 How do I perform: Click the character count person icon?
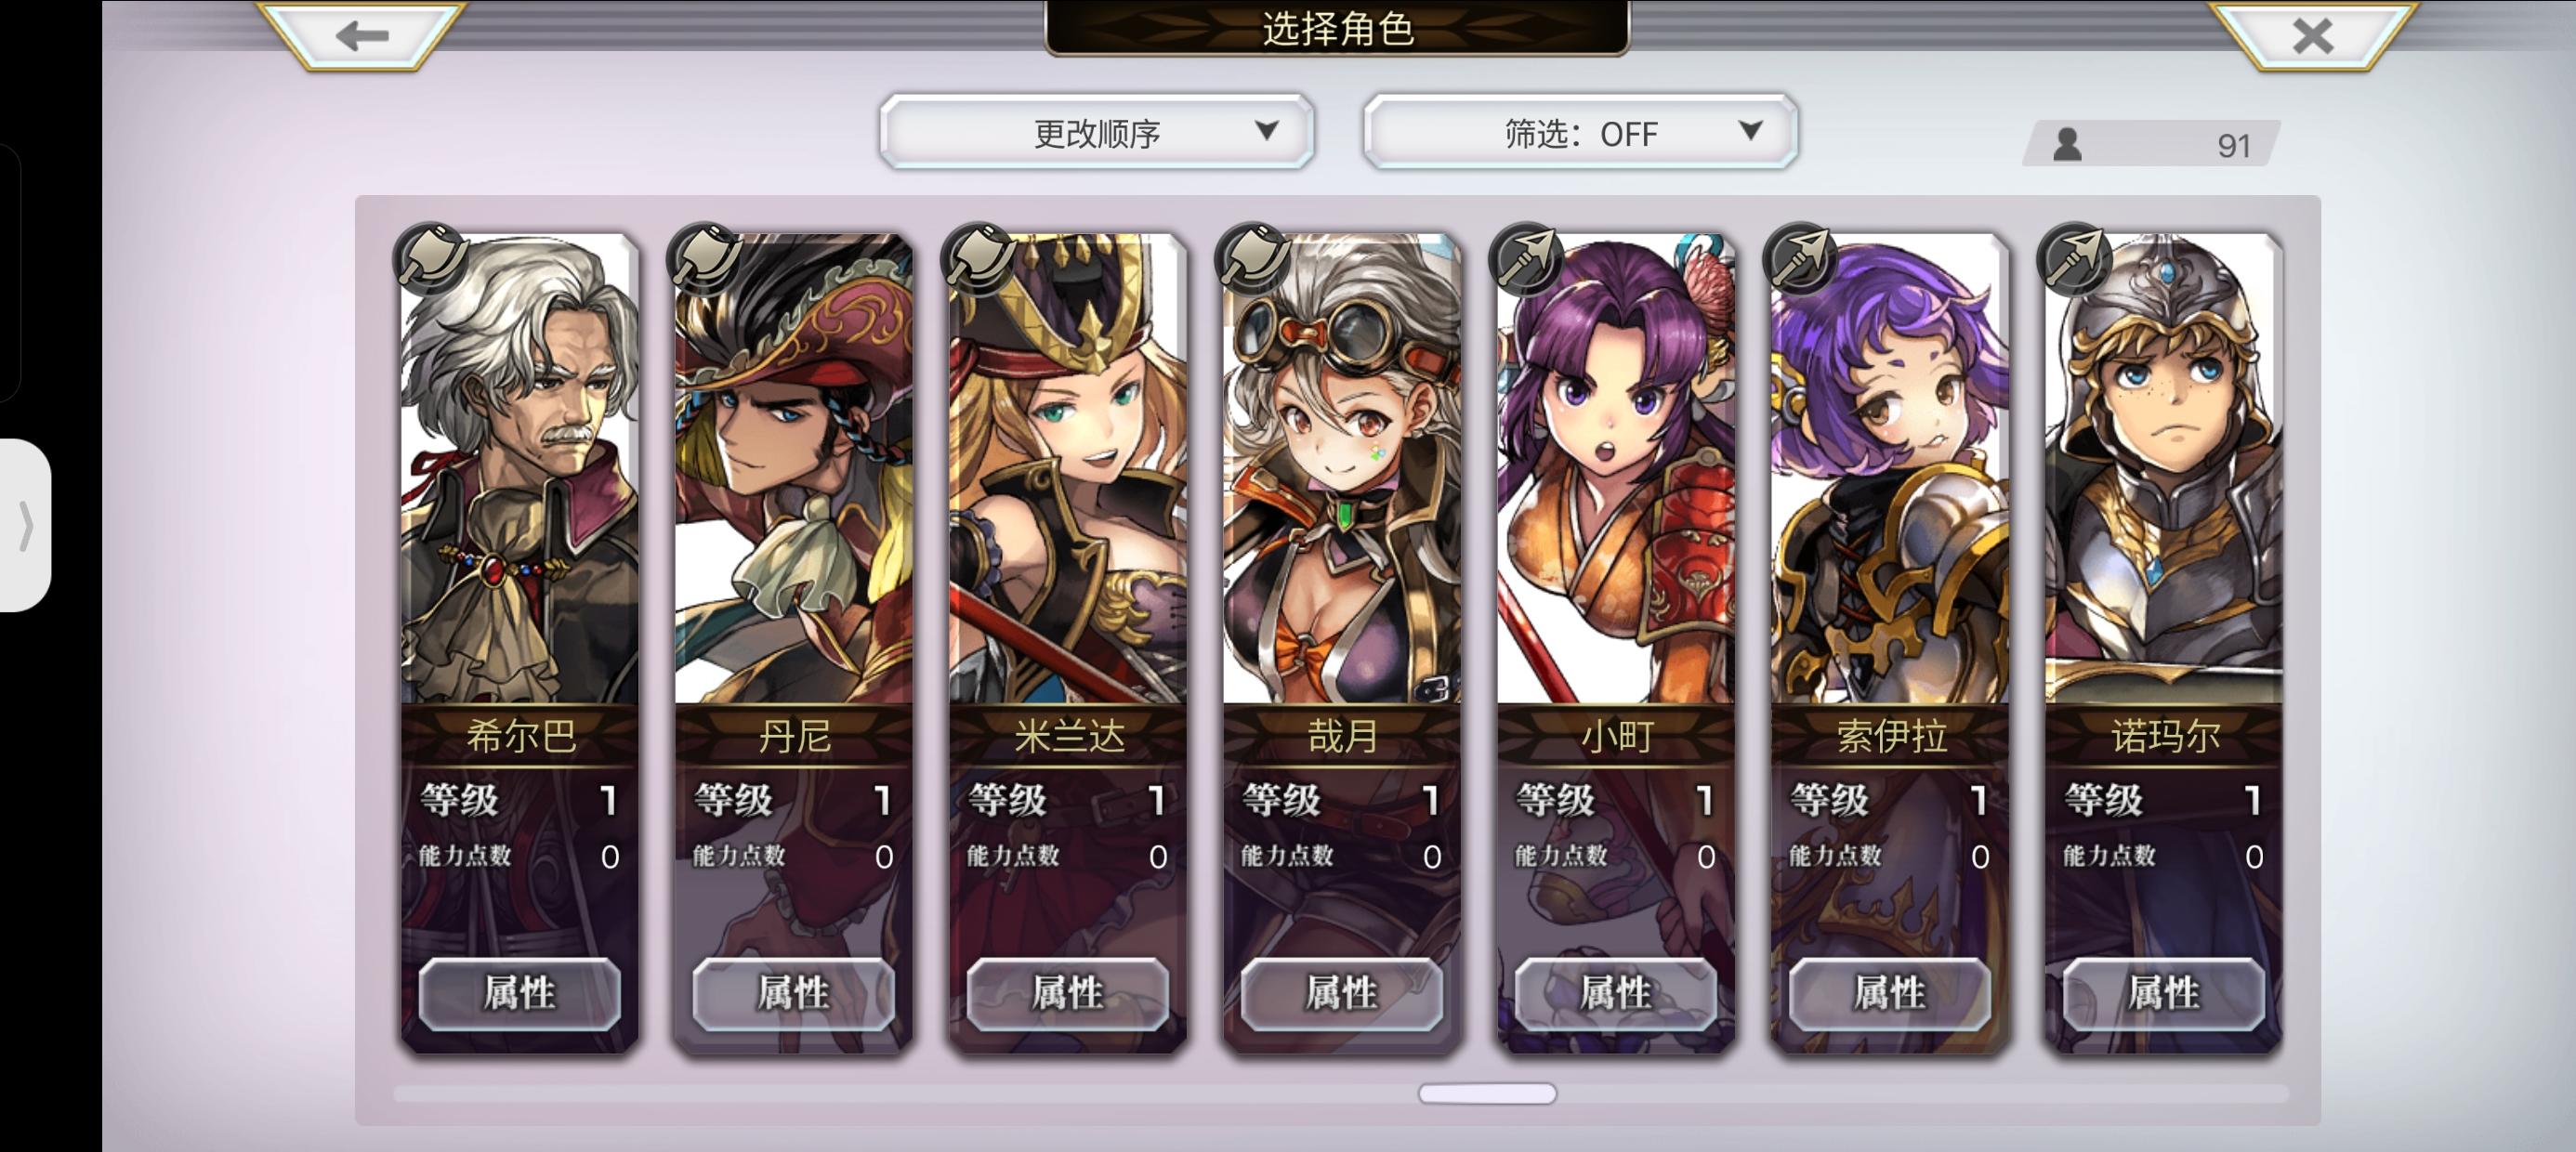click(2067, 145)
